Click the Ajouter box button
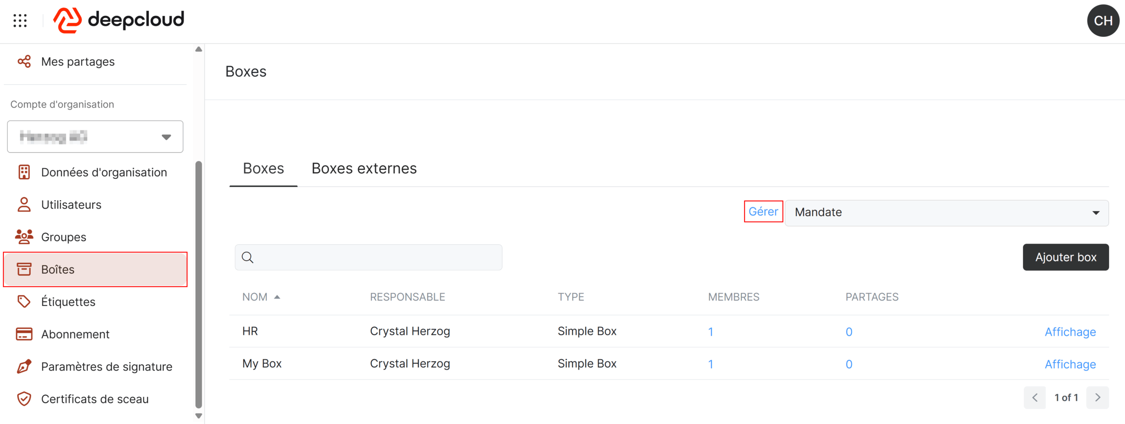The image size is (1125, 424). (1065, 257)
